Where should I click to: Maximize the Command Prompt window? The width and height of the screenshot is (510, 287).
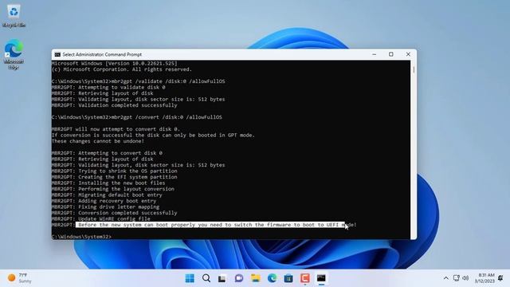[391, 54]
